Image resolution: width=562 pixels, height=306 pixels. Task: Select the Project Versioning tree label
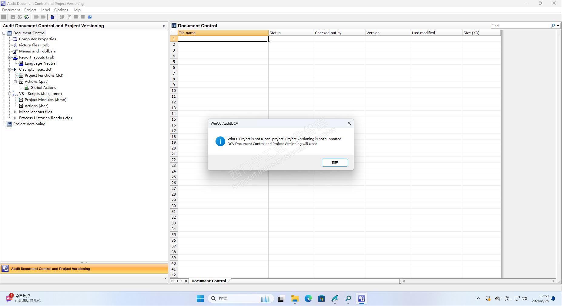point(29,124)
